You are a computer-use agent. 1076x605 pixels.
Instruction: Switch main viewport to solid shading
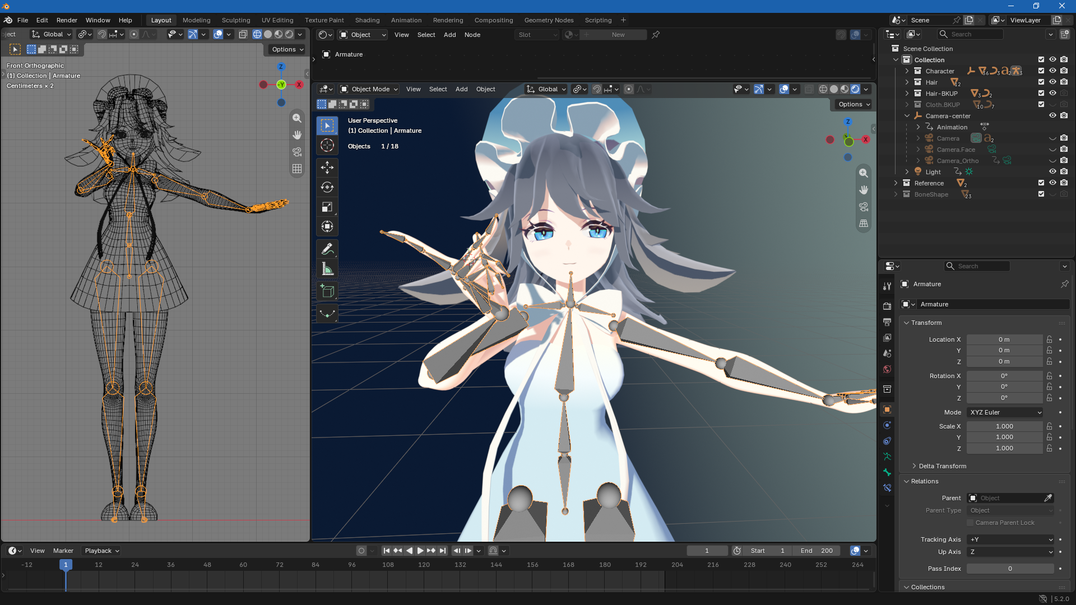tap(834, 89)
